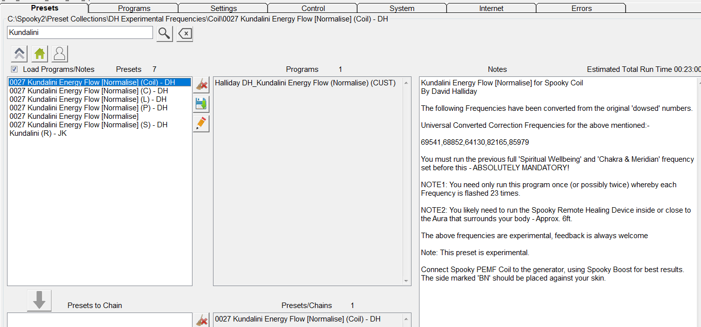Image resolution: width=701 pixels, height=327 pixels.
Task: Select the Halliday DH_Kundalini Energy Flow program
Action: [305, 83]
